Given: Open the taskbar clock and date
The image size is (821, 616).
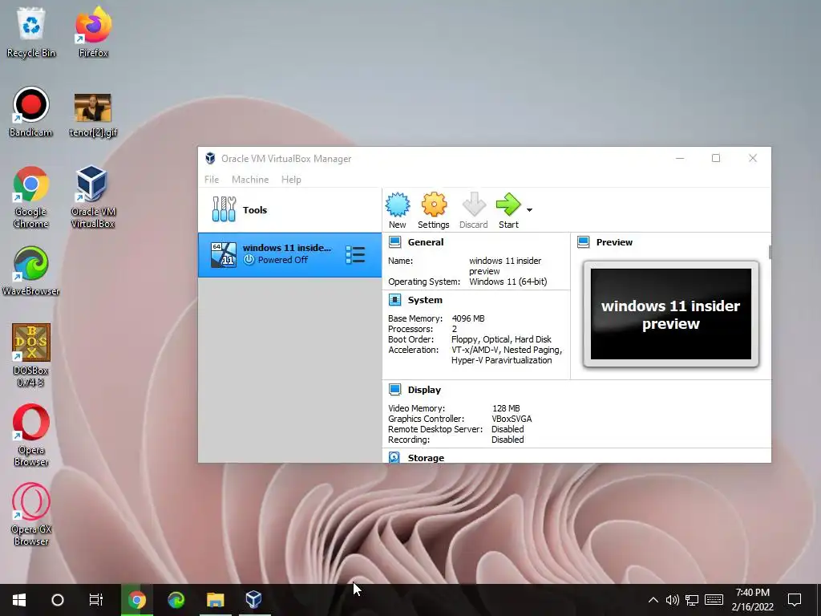Looking at the screenshot, I should (x=752, y=600).
